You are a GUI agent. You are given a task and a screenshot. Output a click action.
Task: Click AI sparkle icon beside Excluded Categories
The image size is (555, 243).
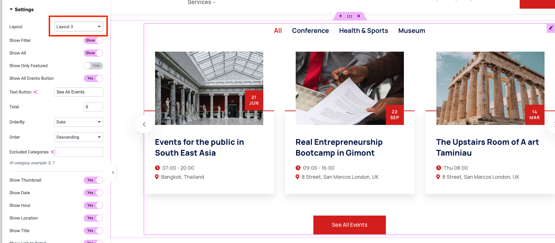coord(52,152)
